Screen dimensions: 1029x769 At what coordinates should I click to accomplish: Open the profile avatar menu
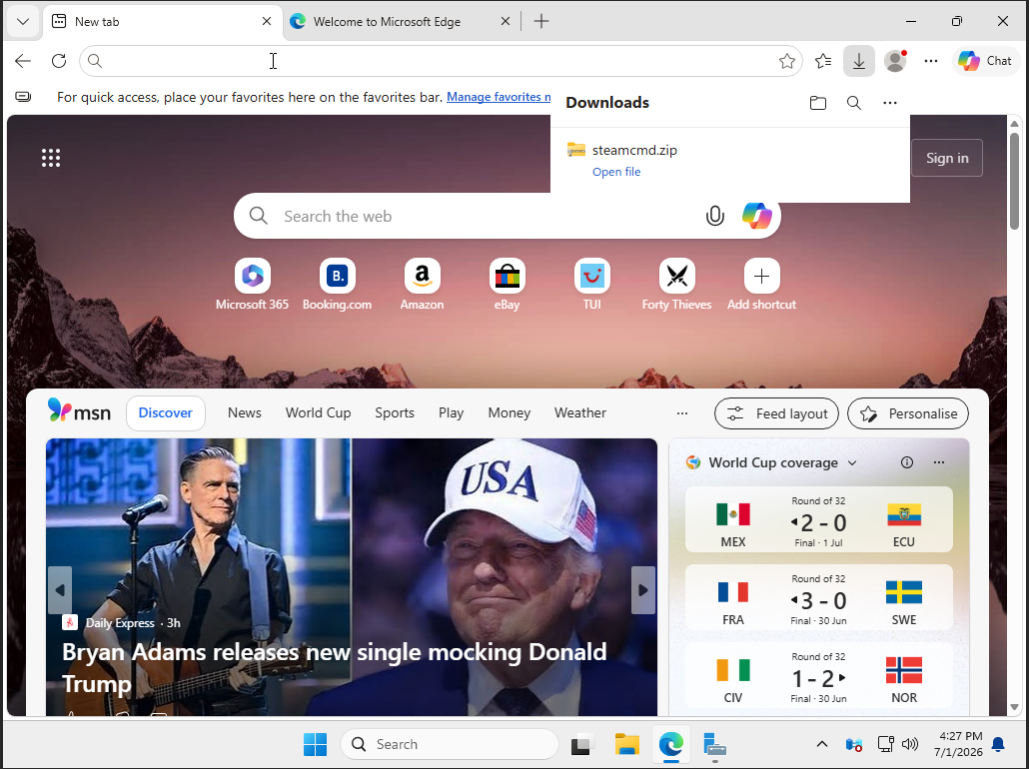pos(895,61)
